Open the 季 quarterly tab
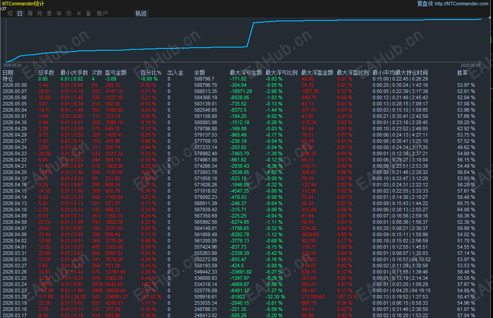The width and height of the screenshot is (493, 318). (x=49, y=13)
